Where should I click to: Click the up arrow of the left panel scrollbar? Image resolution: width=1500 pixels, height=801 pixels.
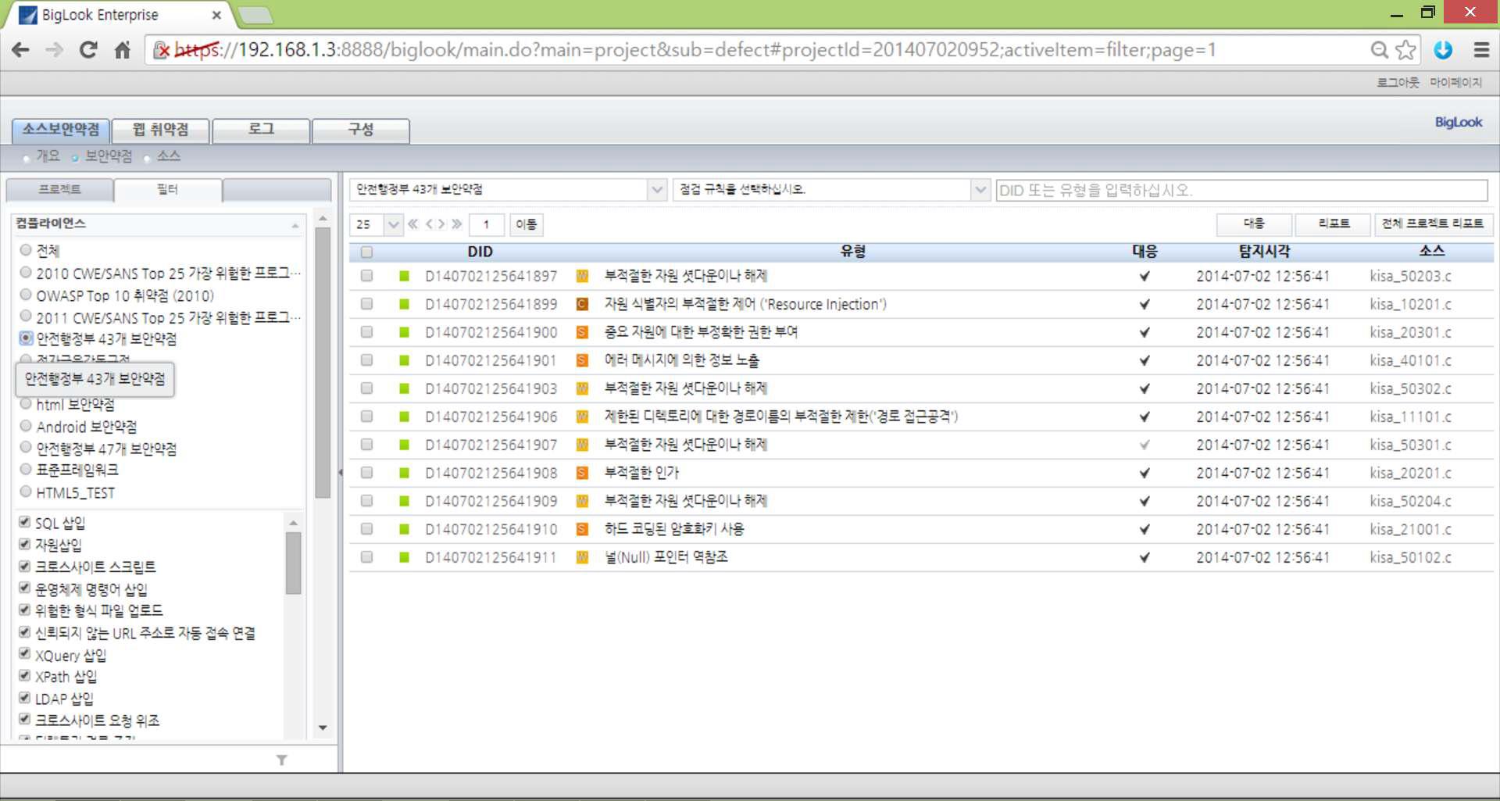(323, 218)
